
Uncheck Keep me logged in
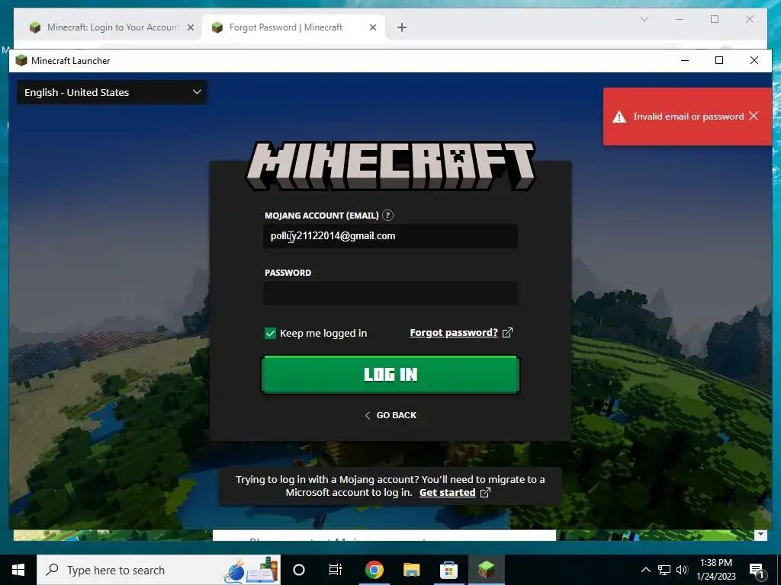[x=270, y=334]
